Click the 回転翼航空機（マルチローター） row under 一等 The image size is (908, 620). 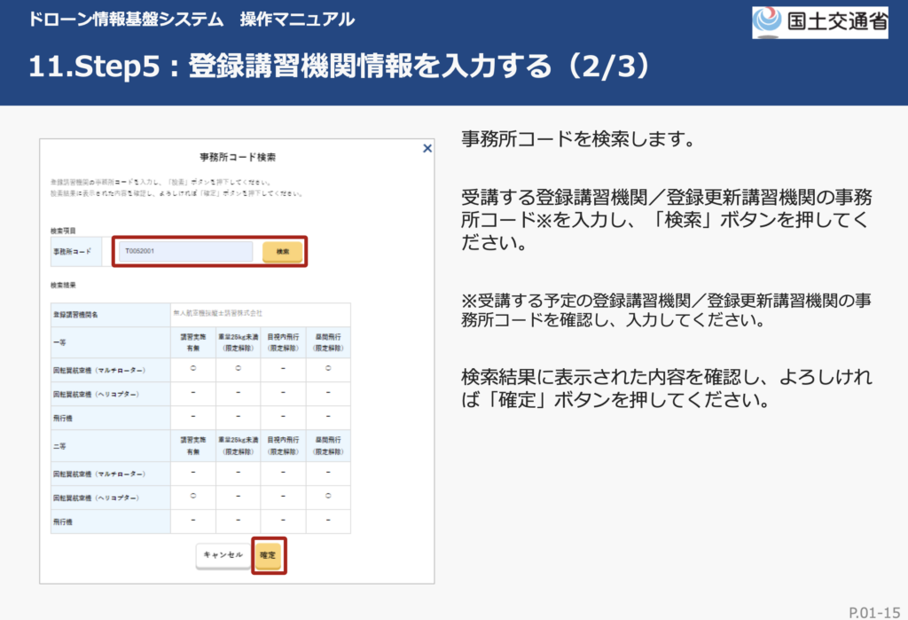click(99, 369)
